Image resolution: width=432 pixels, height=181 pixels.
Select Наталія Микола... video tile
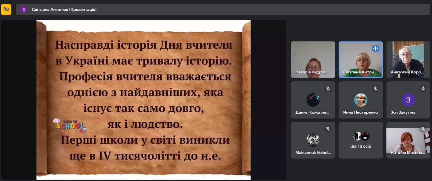(x=408, y=140)
